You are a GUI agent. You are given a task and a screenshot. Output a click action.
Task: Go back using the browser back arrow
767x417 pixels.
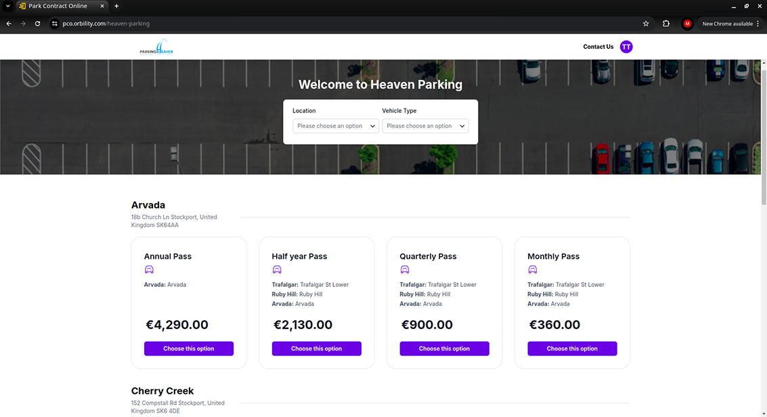tap(9, 24)
